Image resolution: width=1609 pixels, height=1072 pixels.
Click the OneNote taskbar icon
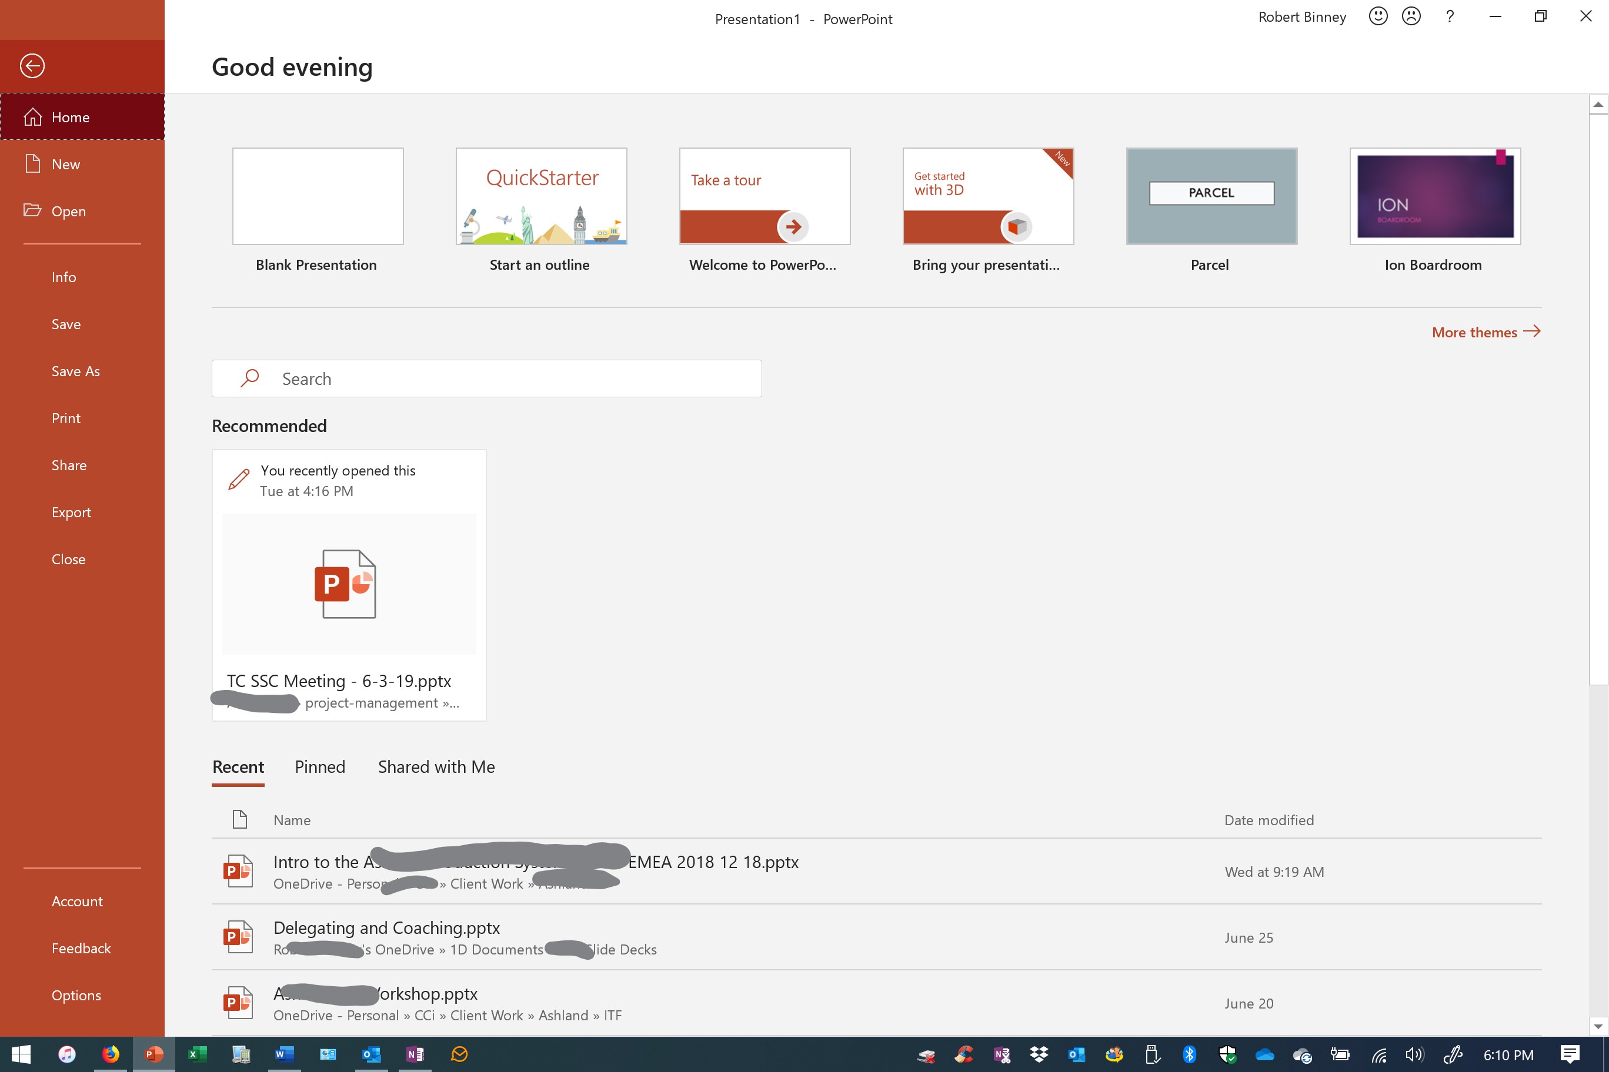(415, 1054)
